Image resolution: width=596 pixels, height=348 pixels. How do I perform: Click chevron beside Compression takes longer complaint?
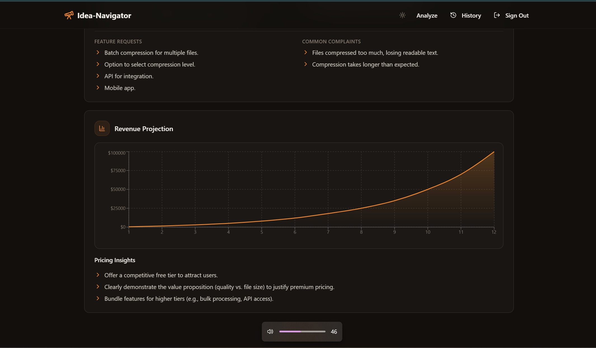[x=306, y=64]
